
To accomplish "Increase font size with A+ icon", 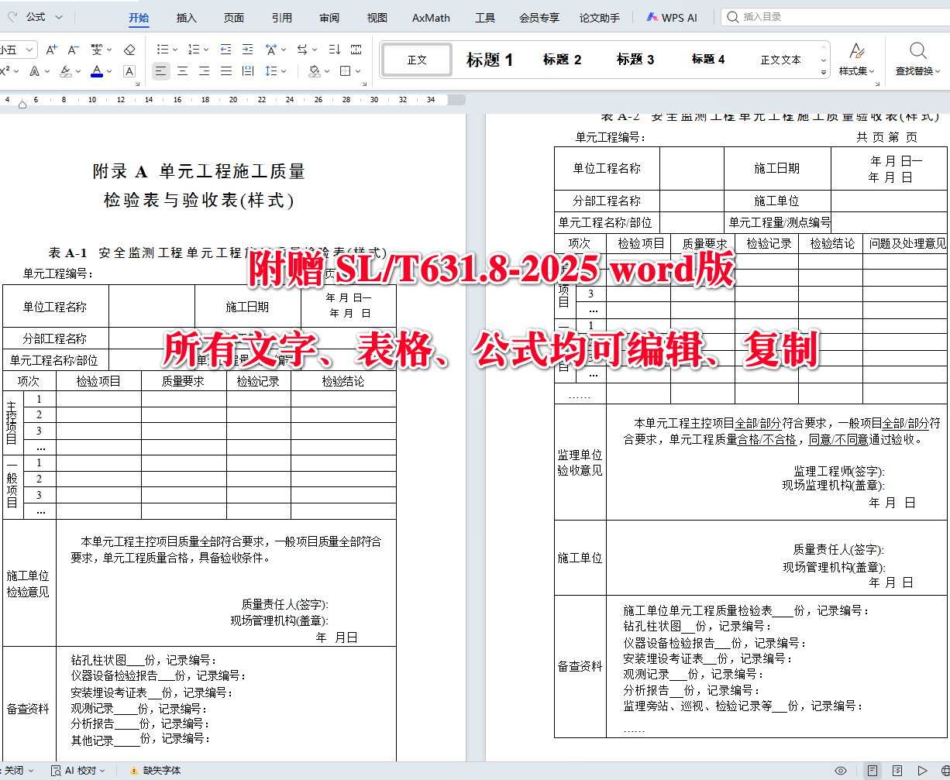I will (52, 50).
